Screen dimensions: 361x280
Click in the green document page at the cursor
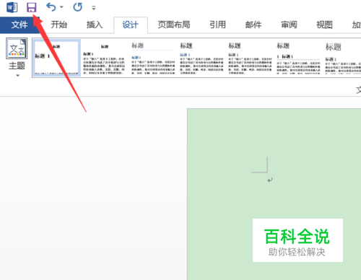tap(270, 180)
